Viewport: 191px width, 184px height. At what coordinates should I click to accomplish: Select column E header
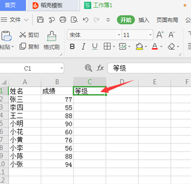coord(154,82)
